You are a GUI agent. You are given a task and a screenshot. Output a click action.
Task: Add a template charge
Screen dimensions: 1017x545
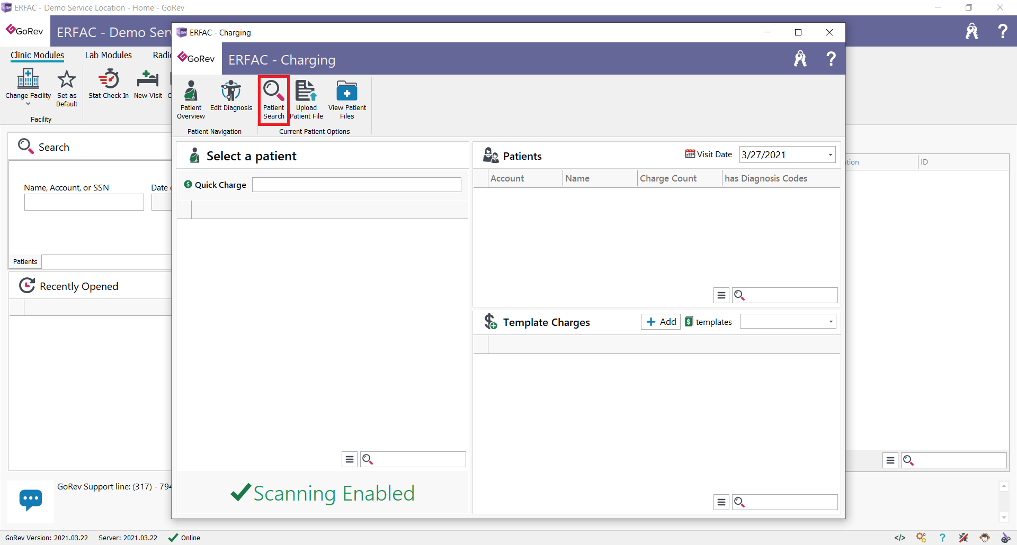click(661, 322)
